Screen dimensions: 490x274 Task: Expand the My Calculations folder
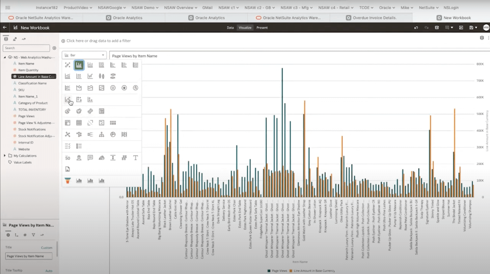coord(5,156)
